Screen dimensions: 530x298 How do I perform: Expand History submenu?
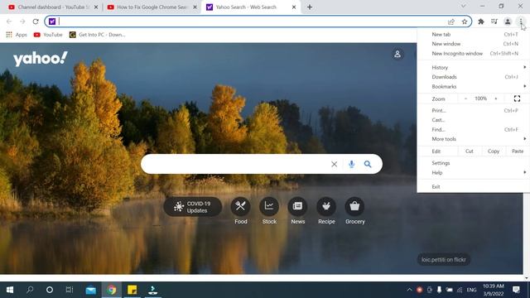pyautogui.click(x=473, y=68)
